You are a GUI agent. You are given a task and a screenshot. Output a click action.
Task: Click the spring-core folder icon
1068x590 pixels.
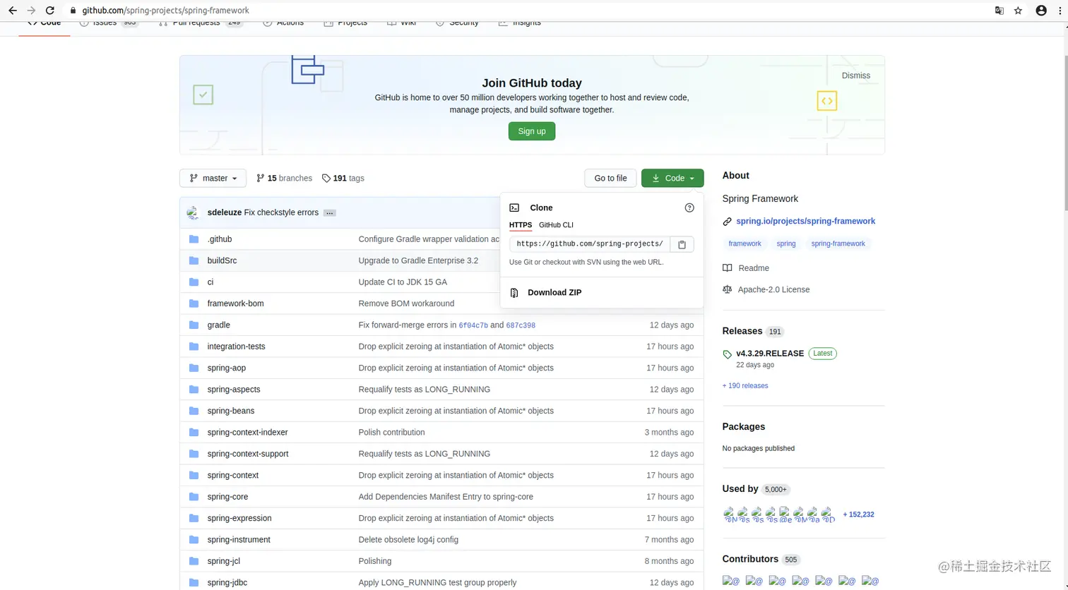click(x=194, y=497)
